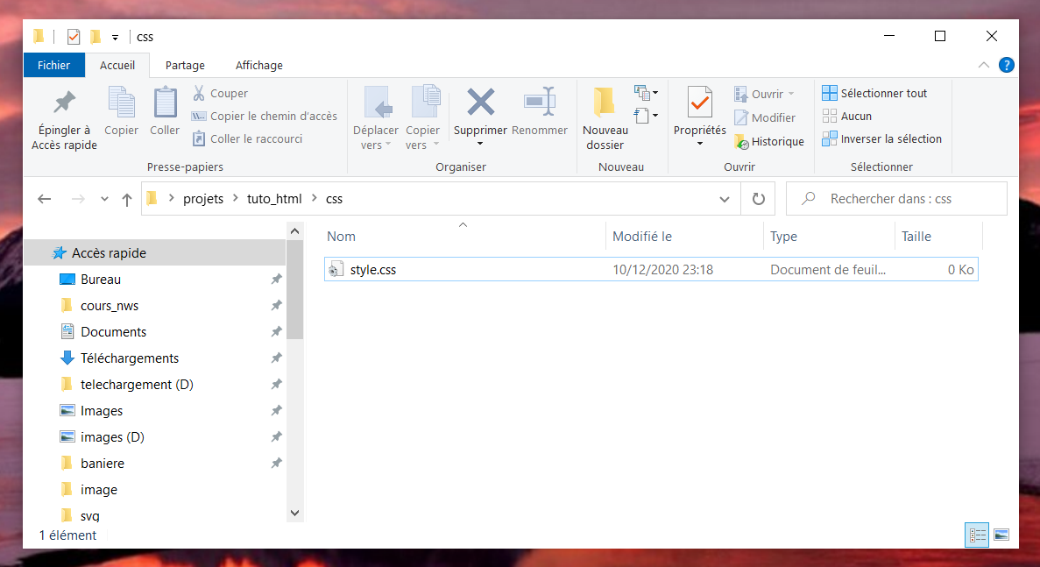Click the Rechercher dans : css field
Viewport: 1040px width, 567px height.
(896, 199)
